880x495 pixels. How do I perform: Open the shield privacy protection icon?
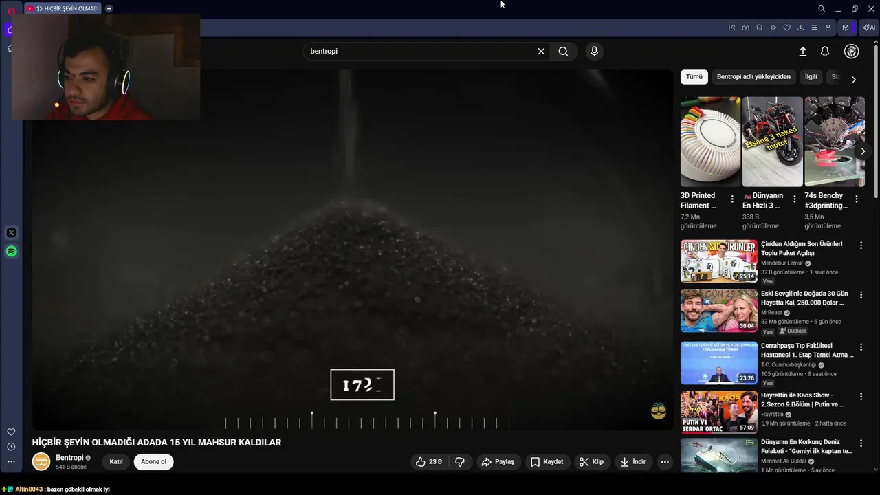[x=760, y=27]
